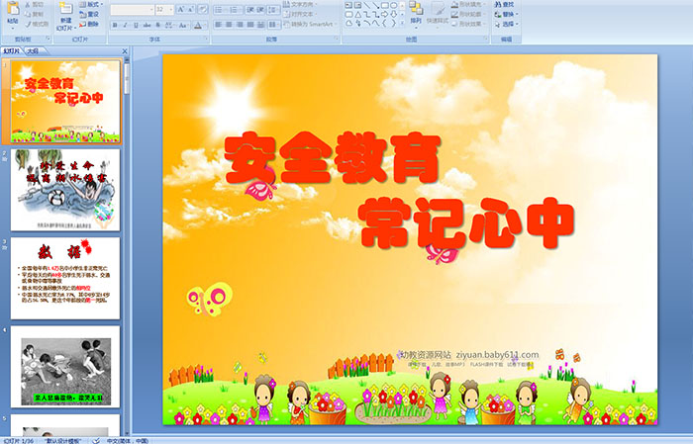Toggle Justify text alignment
Image resolution: width=693 pixels, height=444 pixels.
point(249,25)
